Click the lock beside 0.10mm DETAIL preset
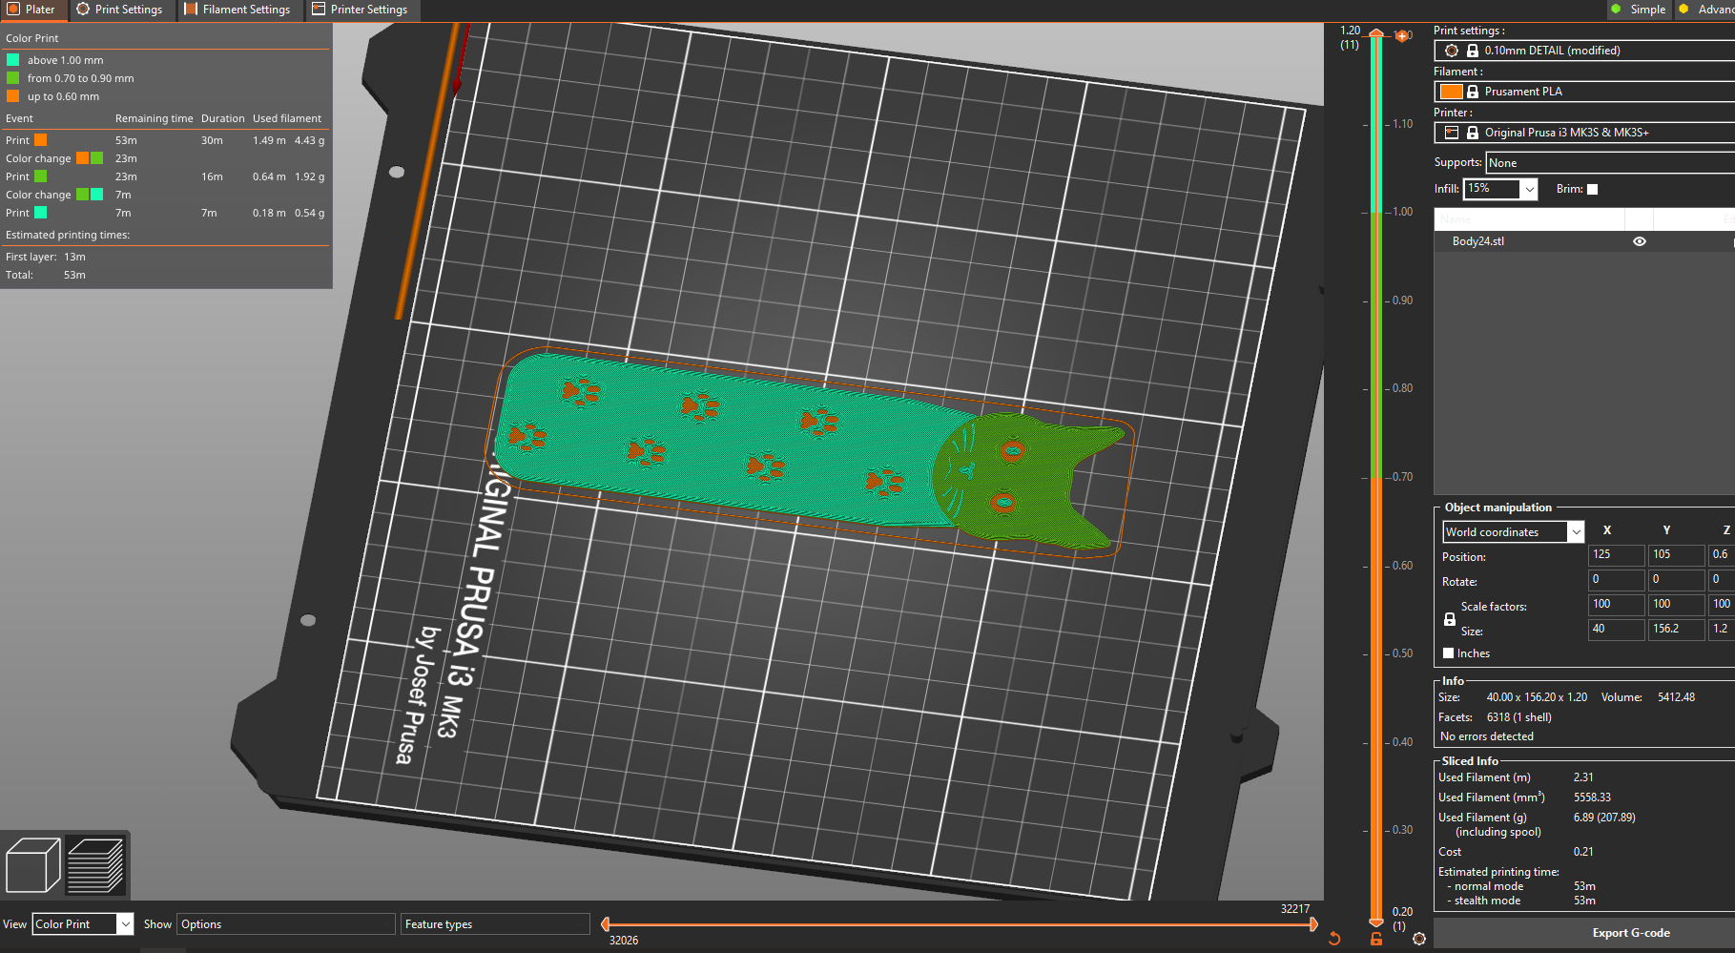Image resolution: width=1735 pixels, height=953 pixels. point(1473,51)
